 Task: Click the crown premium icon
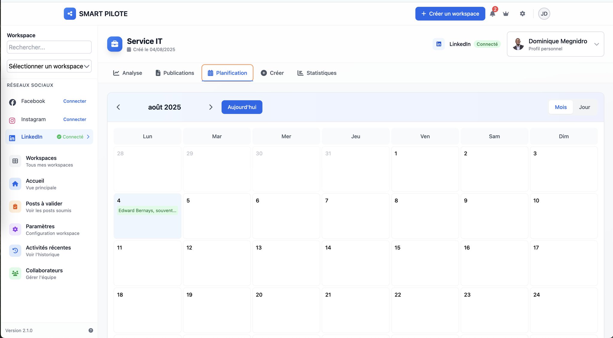click(x=506, y=14)
